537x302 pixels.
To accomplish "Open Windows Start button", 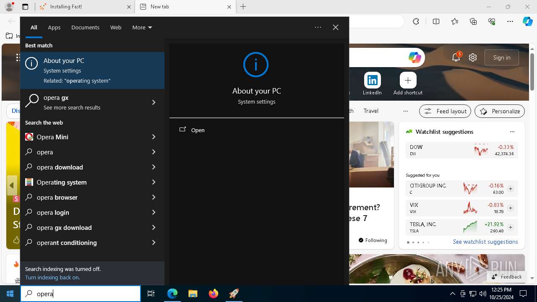I will coord(10,294).
